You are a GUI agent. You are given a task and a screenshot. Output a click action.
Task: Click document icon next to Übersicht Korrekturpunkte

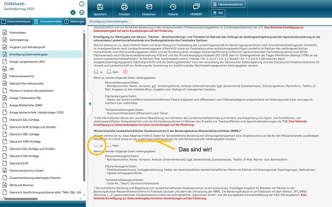[5, 84]
